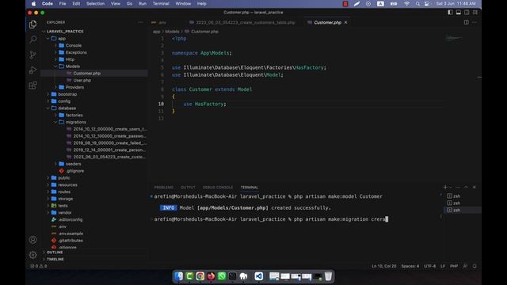
Task: Maximize the terminal panel size
Action: [466, 187]
